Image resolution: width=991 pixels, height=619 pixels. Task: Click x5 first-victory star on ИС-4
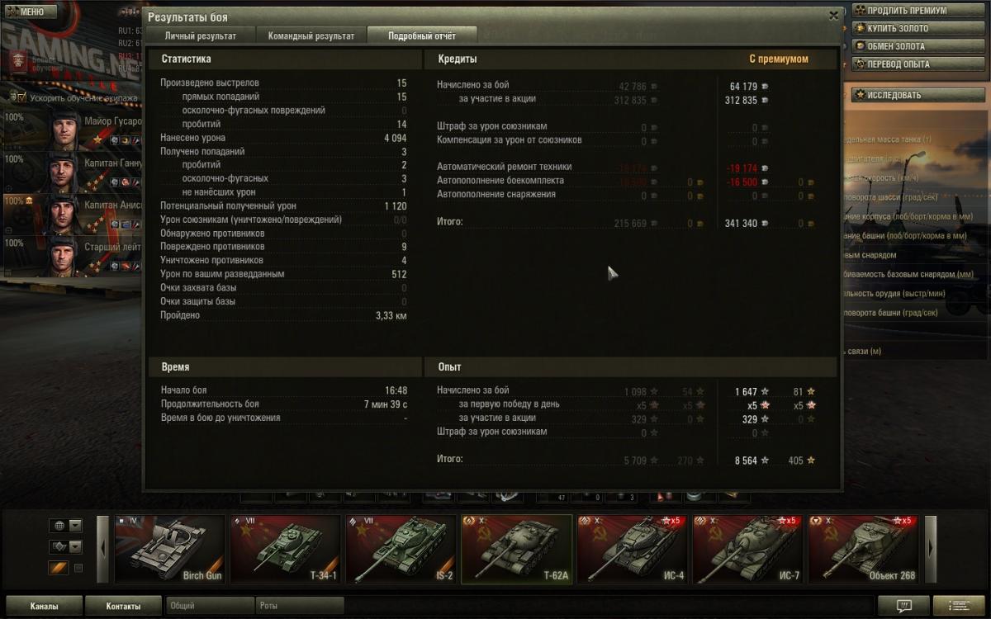[x=671, y=521]
